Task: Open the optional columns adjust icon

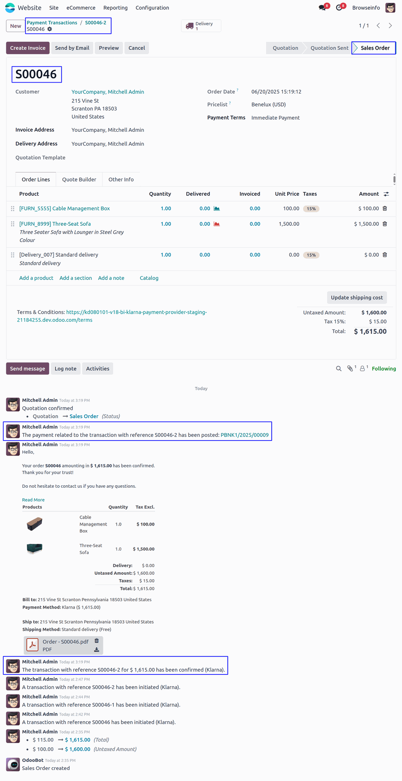Action: 386,194
